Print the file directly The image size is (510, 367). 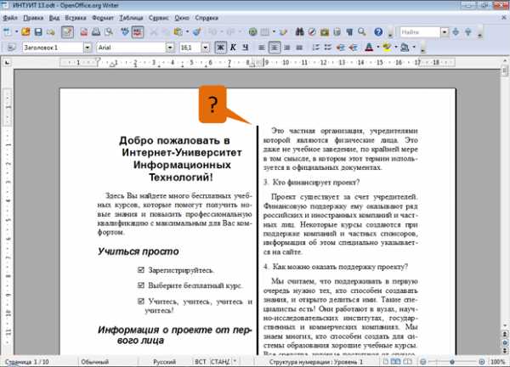coord(96,31)
